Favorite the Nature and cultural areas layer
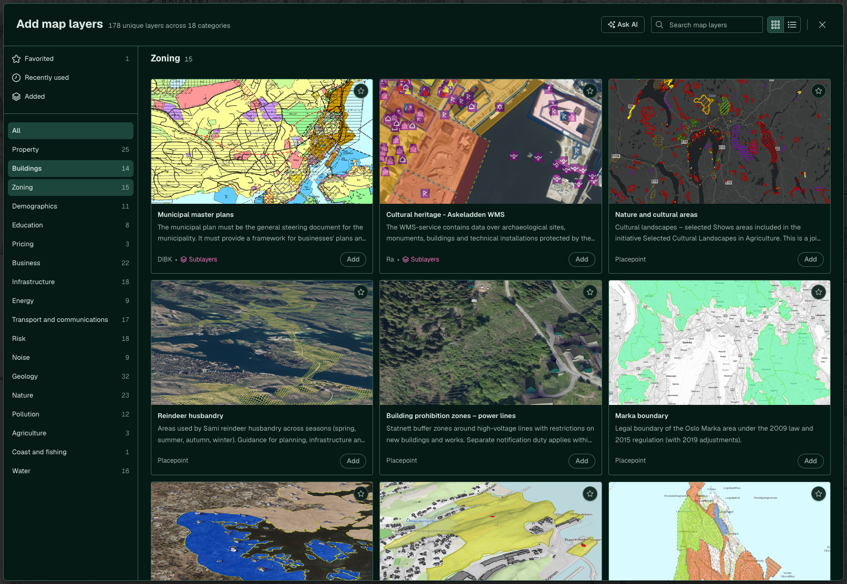 (x=819, y=91)
